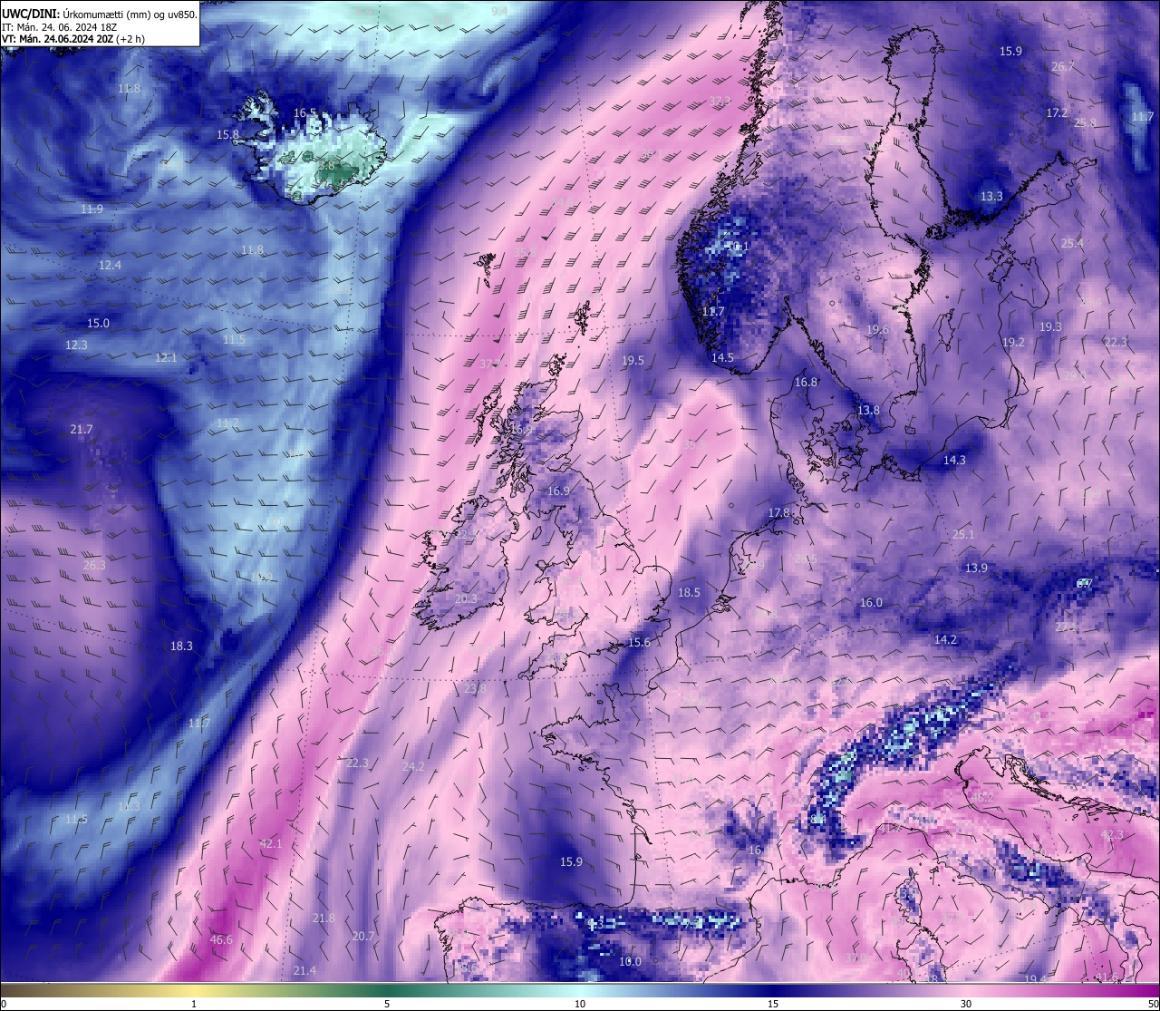1160x1011 pixels.
Task: Click the 13.8 value on the map
Action: tap(868, 410)
